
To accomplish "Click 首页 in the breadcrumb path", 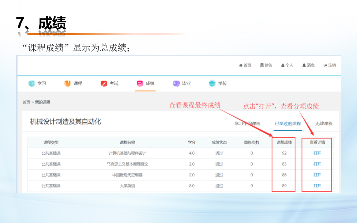I will [x=26, y=102].
